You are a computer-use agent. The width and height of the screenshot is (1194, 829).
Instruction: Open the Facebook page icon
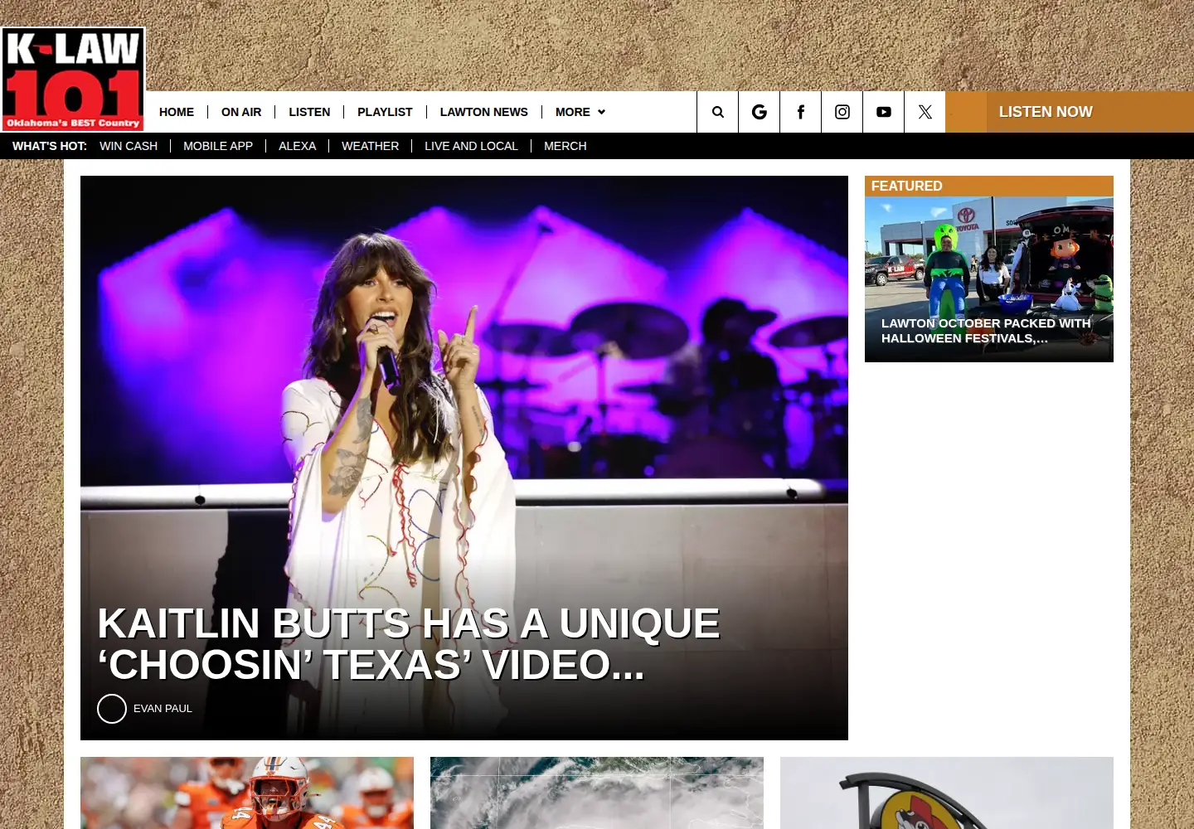(x=801, y=112)
